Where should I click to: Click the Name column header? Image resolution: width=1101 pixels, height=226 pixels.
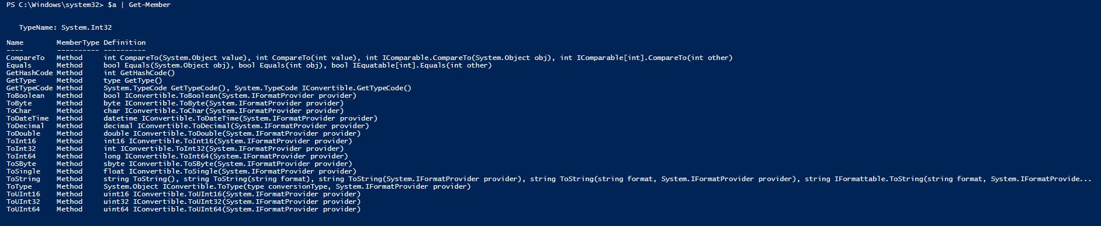tap(15, 43)
